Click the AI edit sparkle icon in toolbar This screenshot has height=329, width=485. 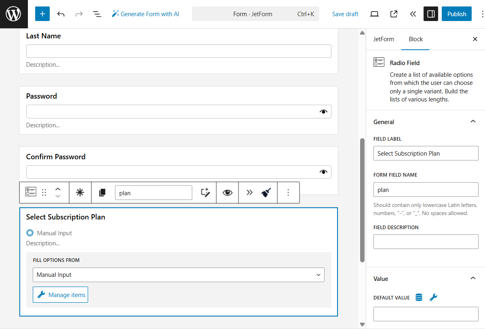pos(205,192)
